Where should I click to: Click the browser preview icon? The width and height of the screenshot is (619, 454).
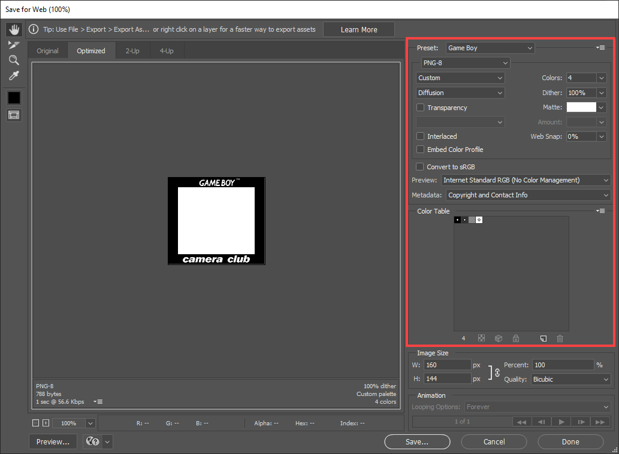coord(93,441)
